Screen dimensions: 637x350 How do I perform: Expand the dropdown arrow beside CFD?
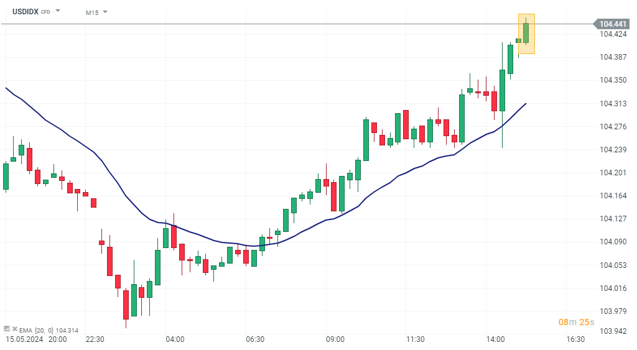[x=58, y=11]
